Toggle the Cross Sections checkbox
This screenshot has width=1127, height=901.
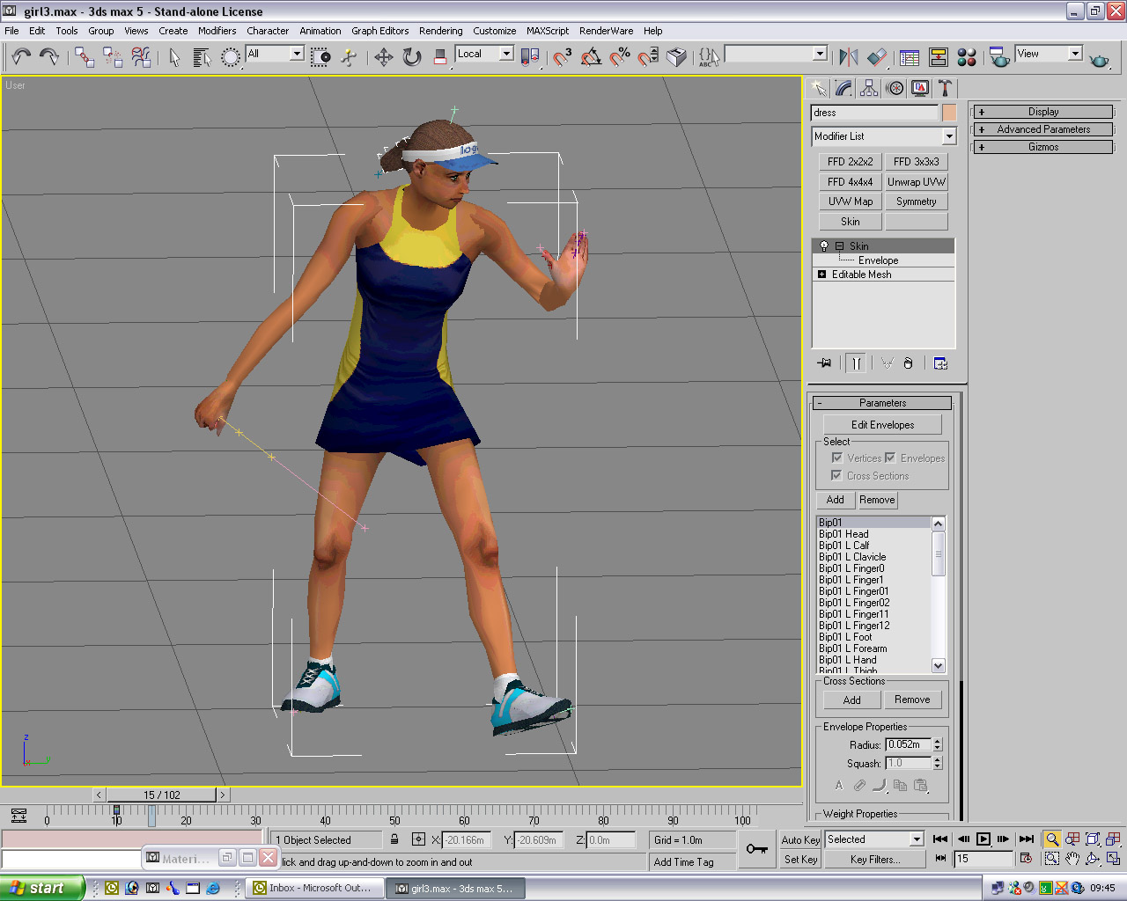(x=836, y=475)
